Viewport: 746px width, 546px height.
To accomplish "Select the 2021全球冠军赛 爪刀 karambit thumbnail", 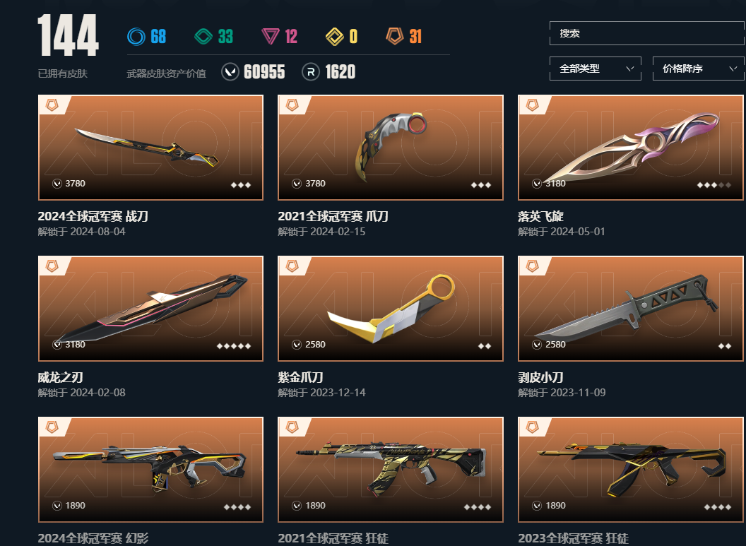I will 391,148.
